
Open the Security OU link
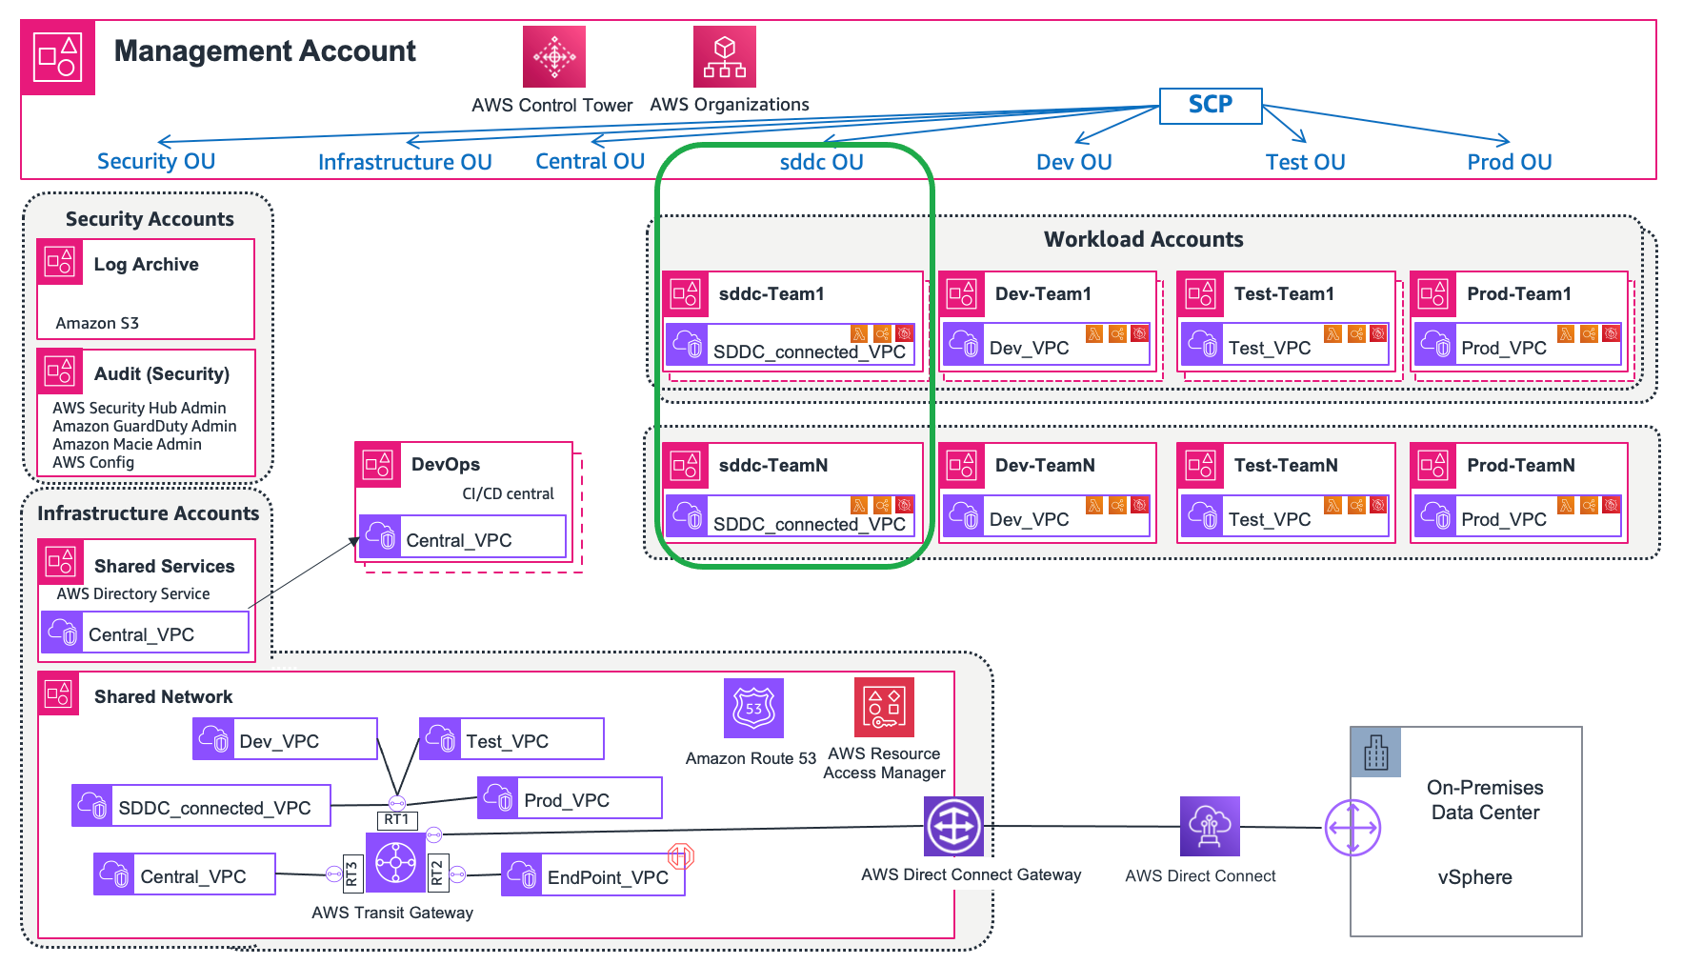coord(155,162)
